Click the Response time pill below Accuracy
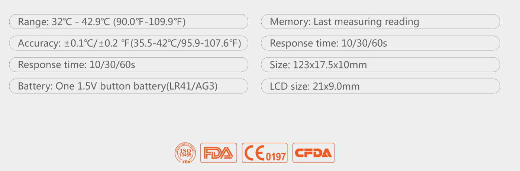This screenshot has width=520, height=171. [x=128, y=65]
